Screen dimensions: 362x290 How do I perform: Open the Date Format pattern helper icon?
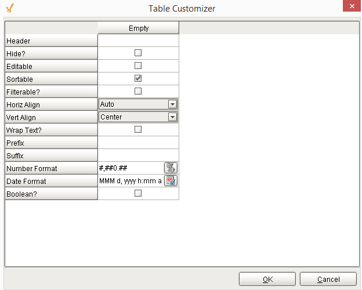pos(171,181)
